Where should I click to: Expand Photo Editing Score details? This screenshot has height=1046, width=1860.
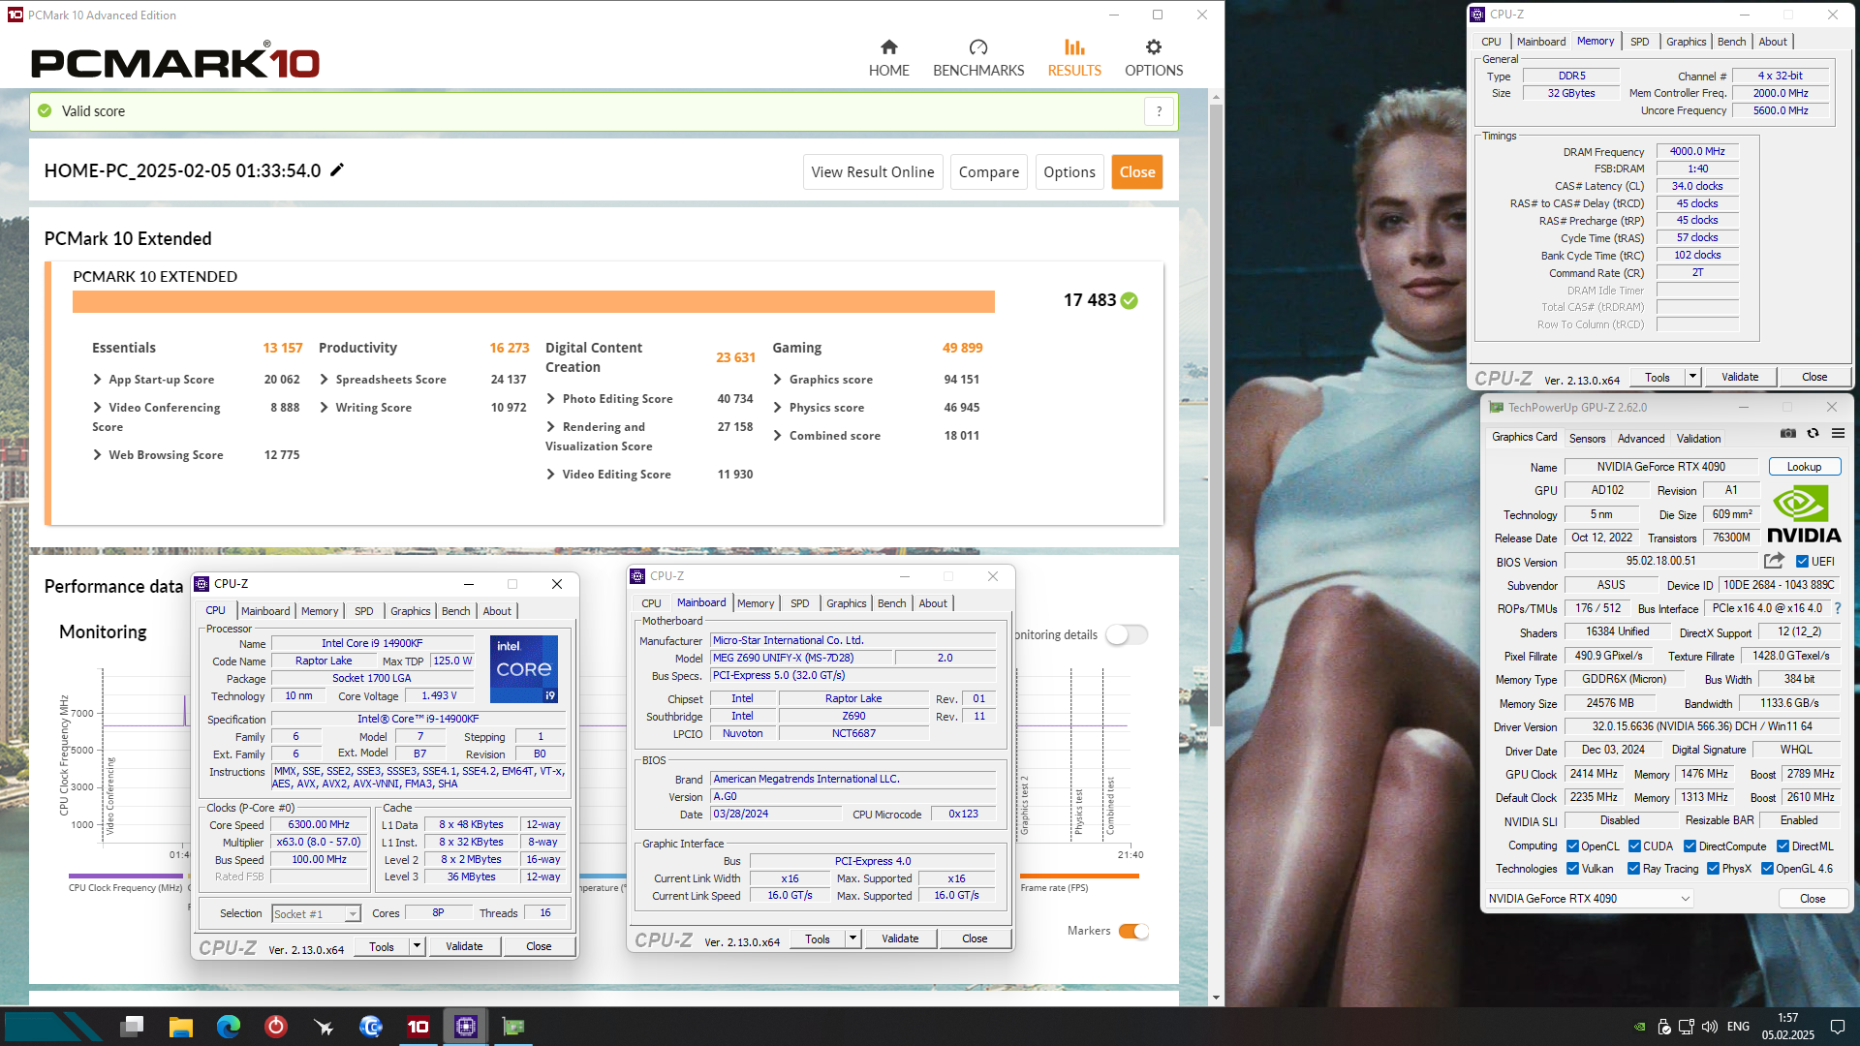(x=550, y=399)
